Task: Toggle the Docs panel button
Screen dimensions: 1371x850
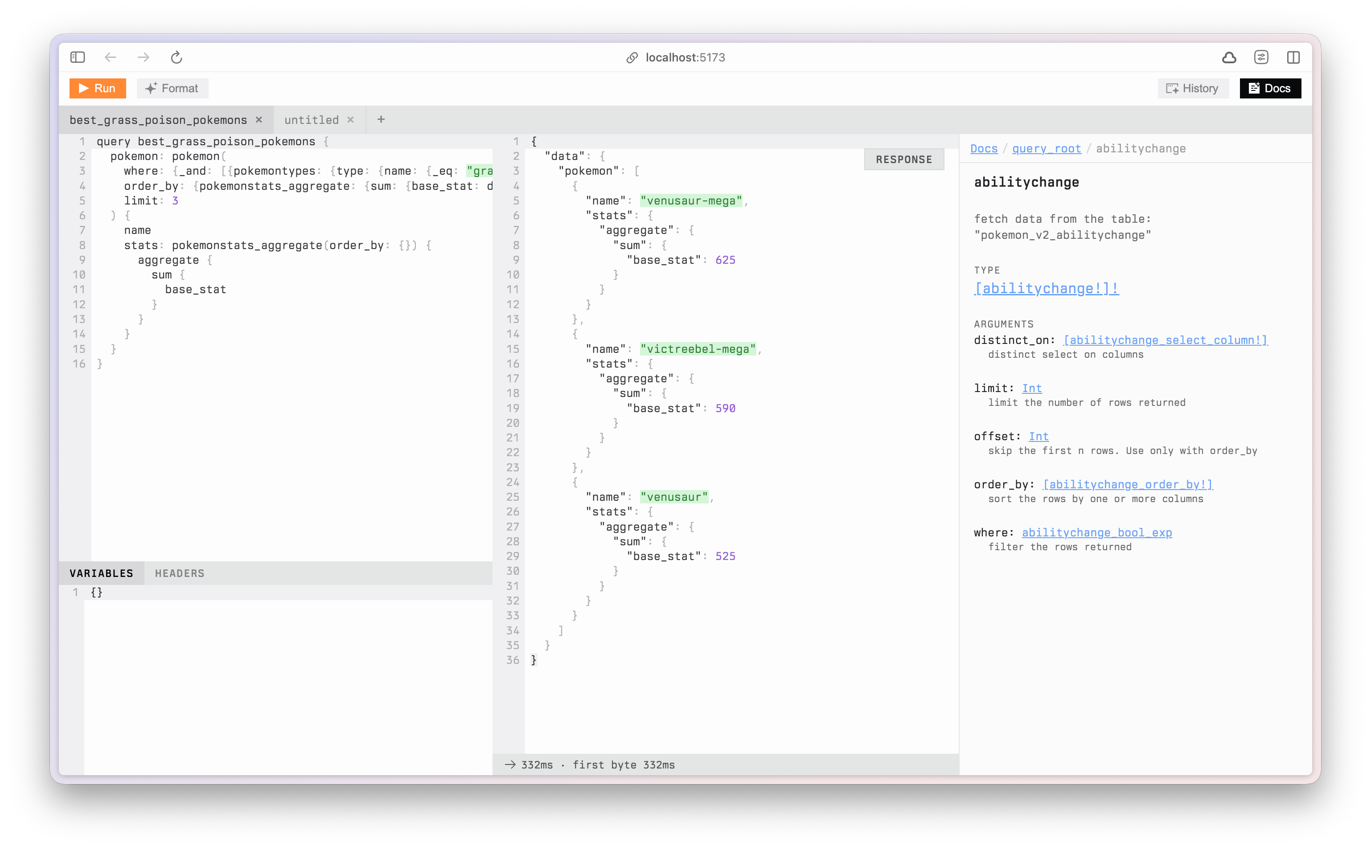Action: (x=1270, y=88)
